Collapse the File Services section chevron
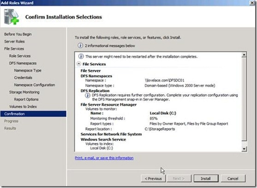The image size is (257, 188). click(x=79, y=64)
